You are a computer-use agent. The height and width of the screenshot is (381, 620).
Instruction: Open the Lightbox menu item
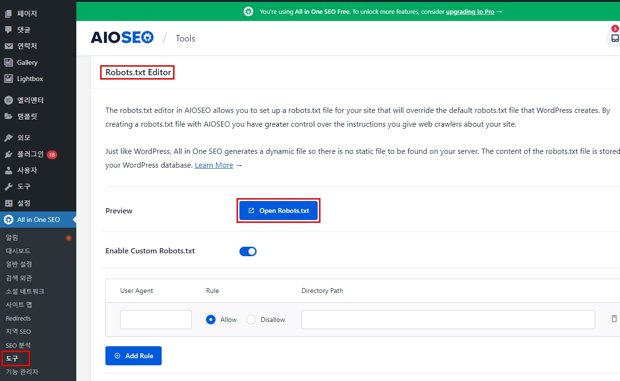38,79
